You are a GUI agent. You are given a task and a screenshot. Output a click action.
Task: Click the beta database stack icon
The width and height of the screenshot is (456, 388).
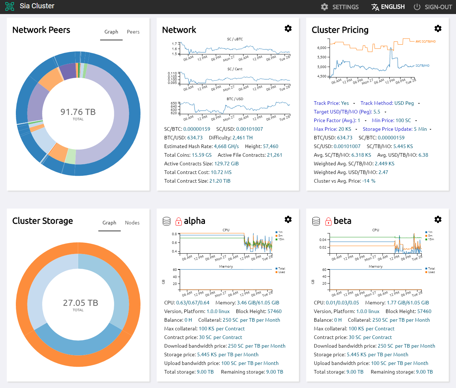point(316,221)
